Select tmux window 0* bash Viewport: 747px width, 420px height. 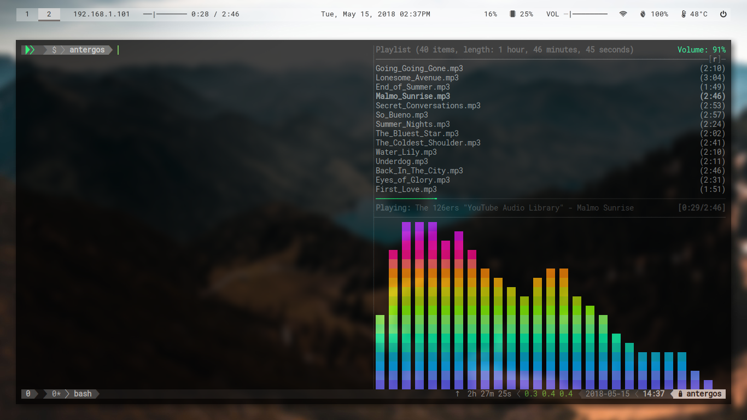(72, 394)
